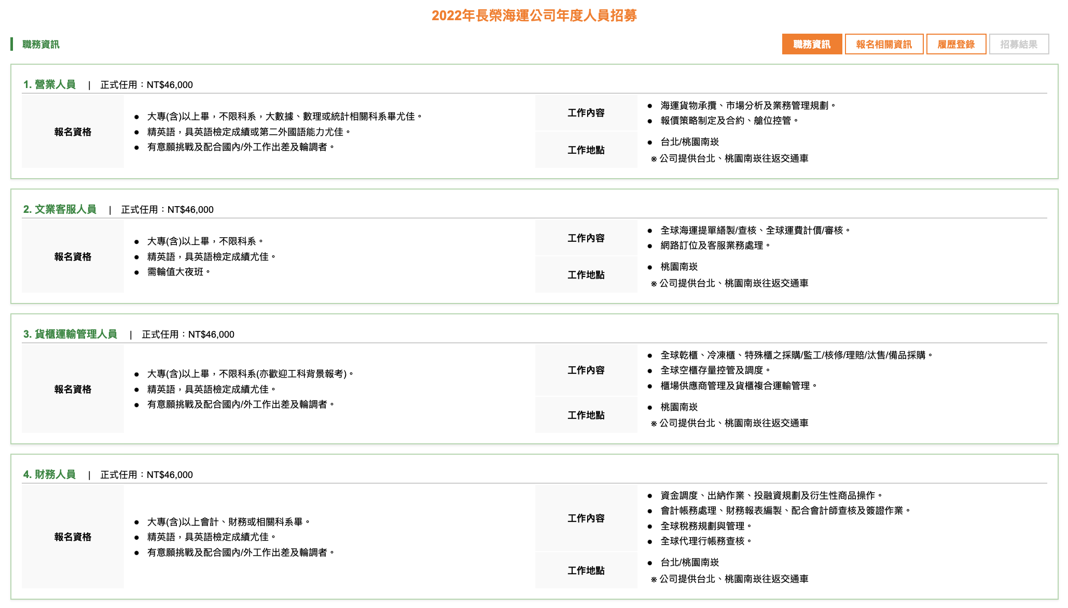This screenshot has height=608, width=1068.
Task: Click salary text beside 財務人員 heading
Action: click(146, 475)
